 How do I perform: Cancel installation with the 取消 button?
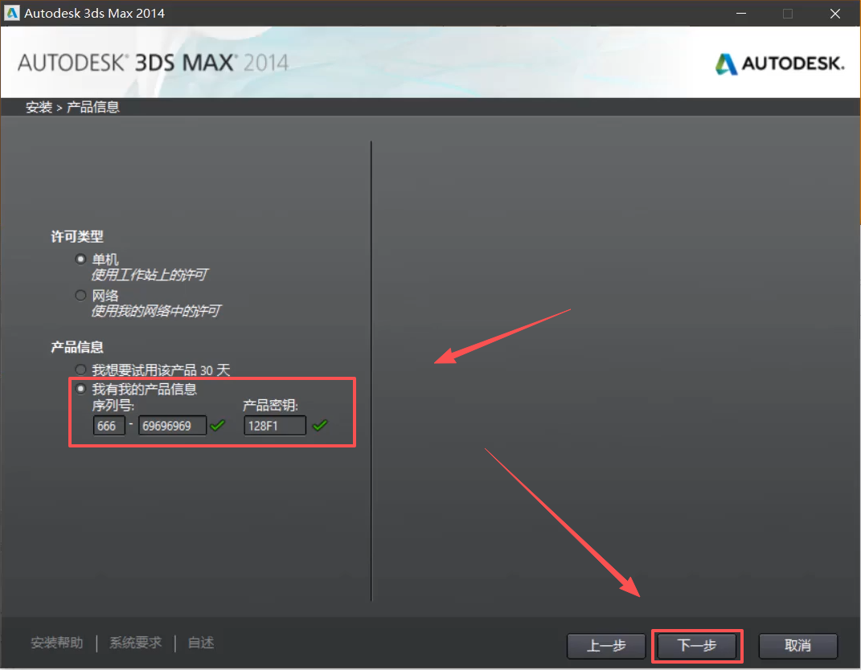point(798,646)
